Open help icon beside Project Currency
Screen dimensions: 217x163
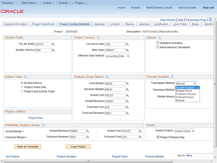click(x=98, y=37)
